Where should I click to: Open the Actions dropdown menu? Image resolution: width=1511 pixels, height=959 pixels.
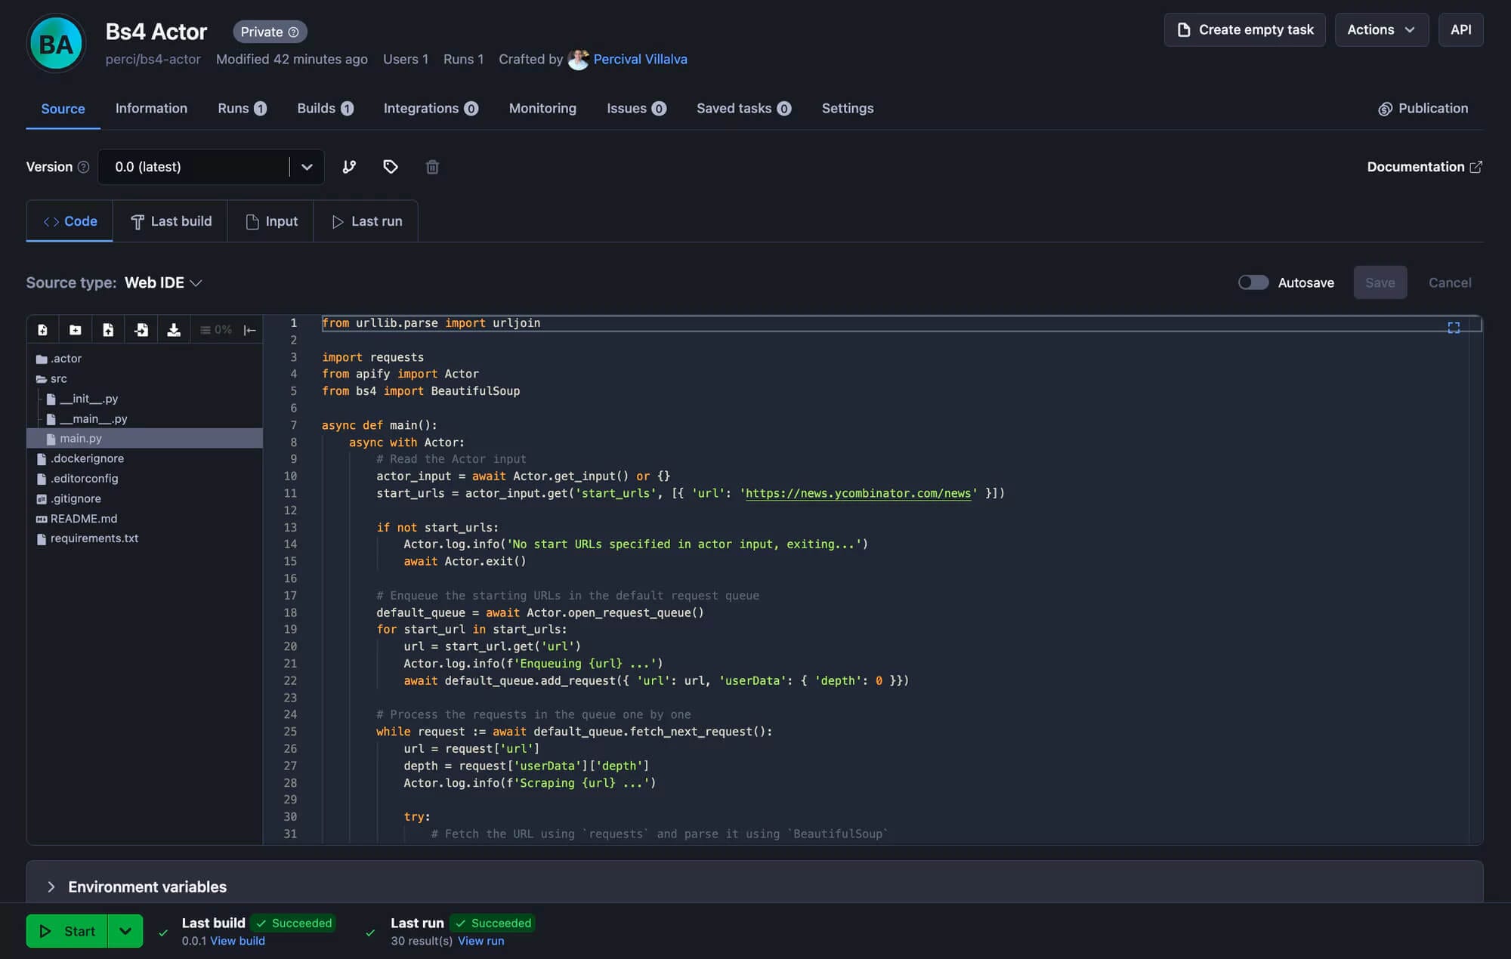(x=1381, y=29)
